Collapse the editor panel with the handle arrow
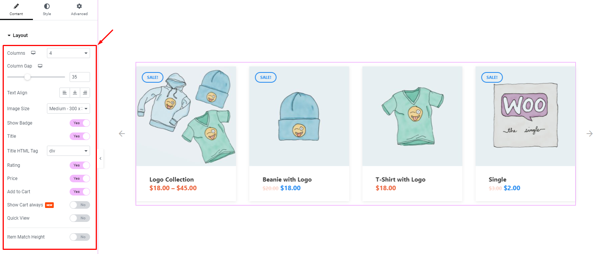 click(100, 159)
